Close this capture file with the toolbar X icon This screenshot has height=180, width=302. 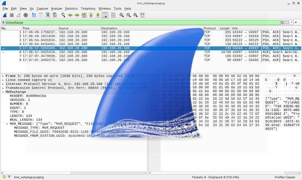tap(48, 15)
